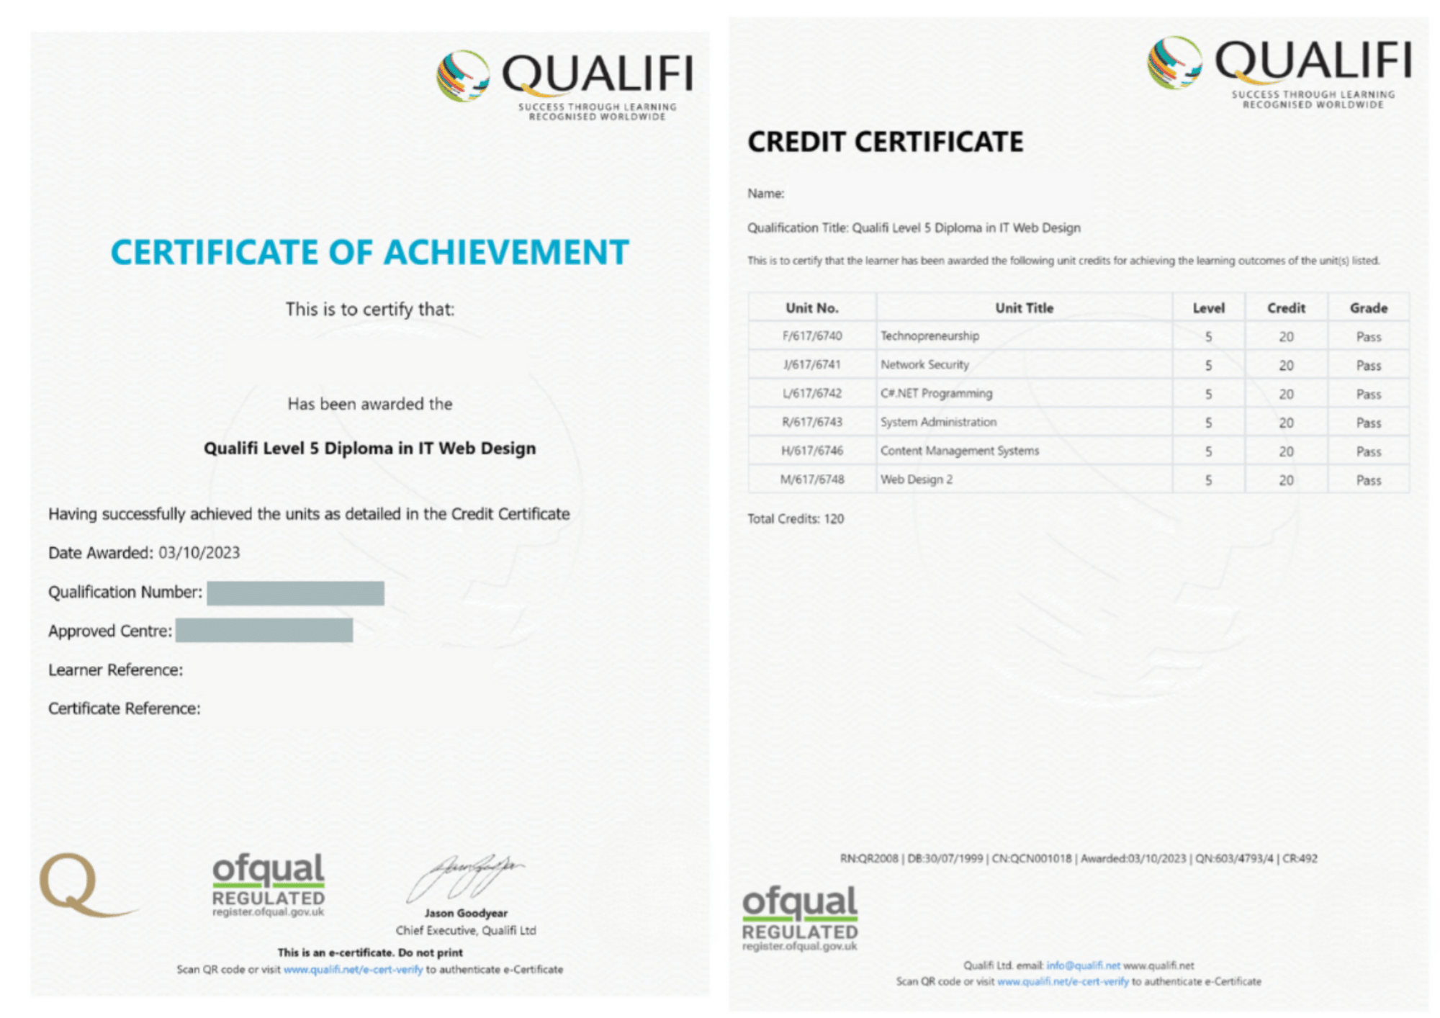This screenshot has width=1440, height=1018.
Task: Click the Qualifi globe logo on credit certificate
Action: coord(1174,63)
